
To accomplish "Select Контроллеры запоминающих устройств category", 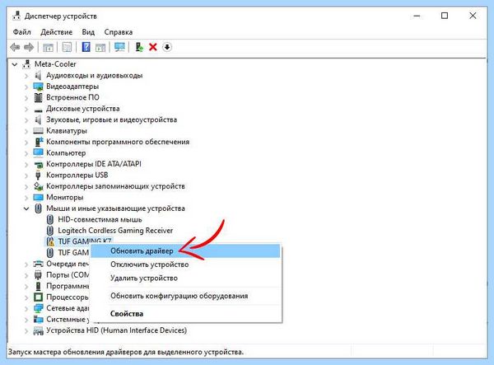I will [x=115, y=186].
